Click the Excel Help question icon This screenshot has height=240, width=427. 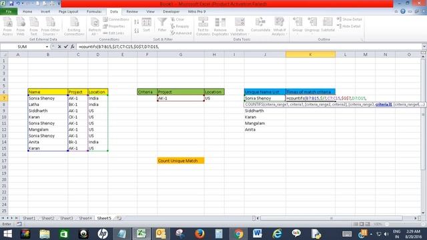pos(403,11)
